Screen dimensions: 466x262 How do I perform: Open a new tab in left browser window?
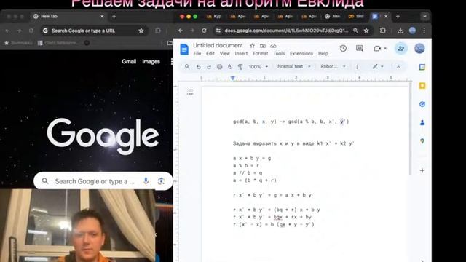click(114, 16)
